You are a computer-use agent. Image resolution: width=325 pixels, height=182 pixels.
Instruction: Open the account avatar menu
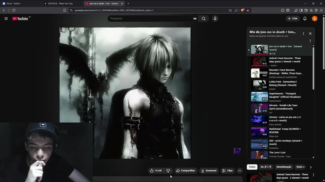315,18
